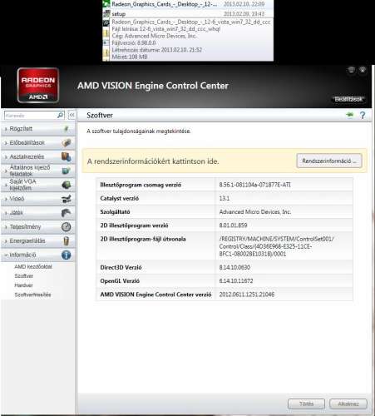Click the Asztalkezelés desktop icon

(x=67, y=156)
